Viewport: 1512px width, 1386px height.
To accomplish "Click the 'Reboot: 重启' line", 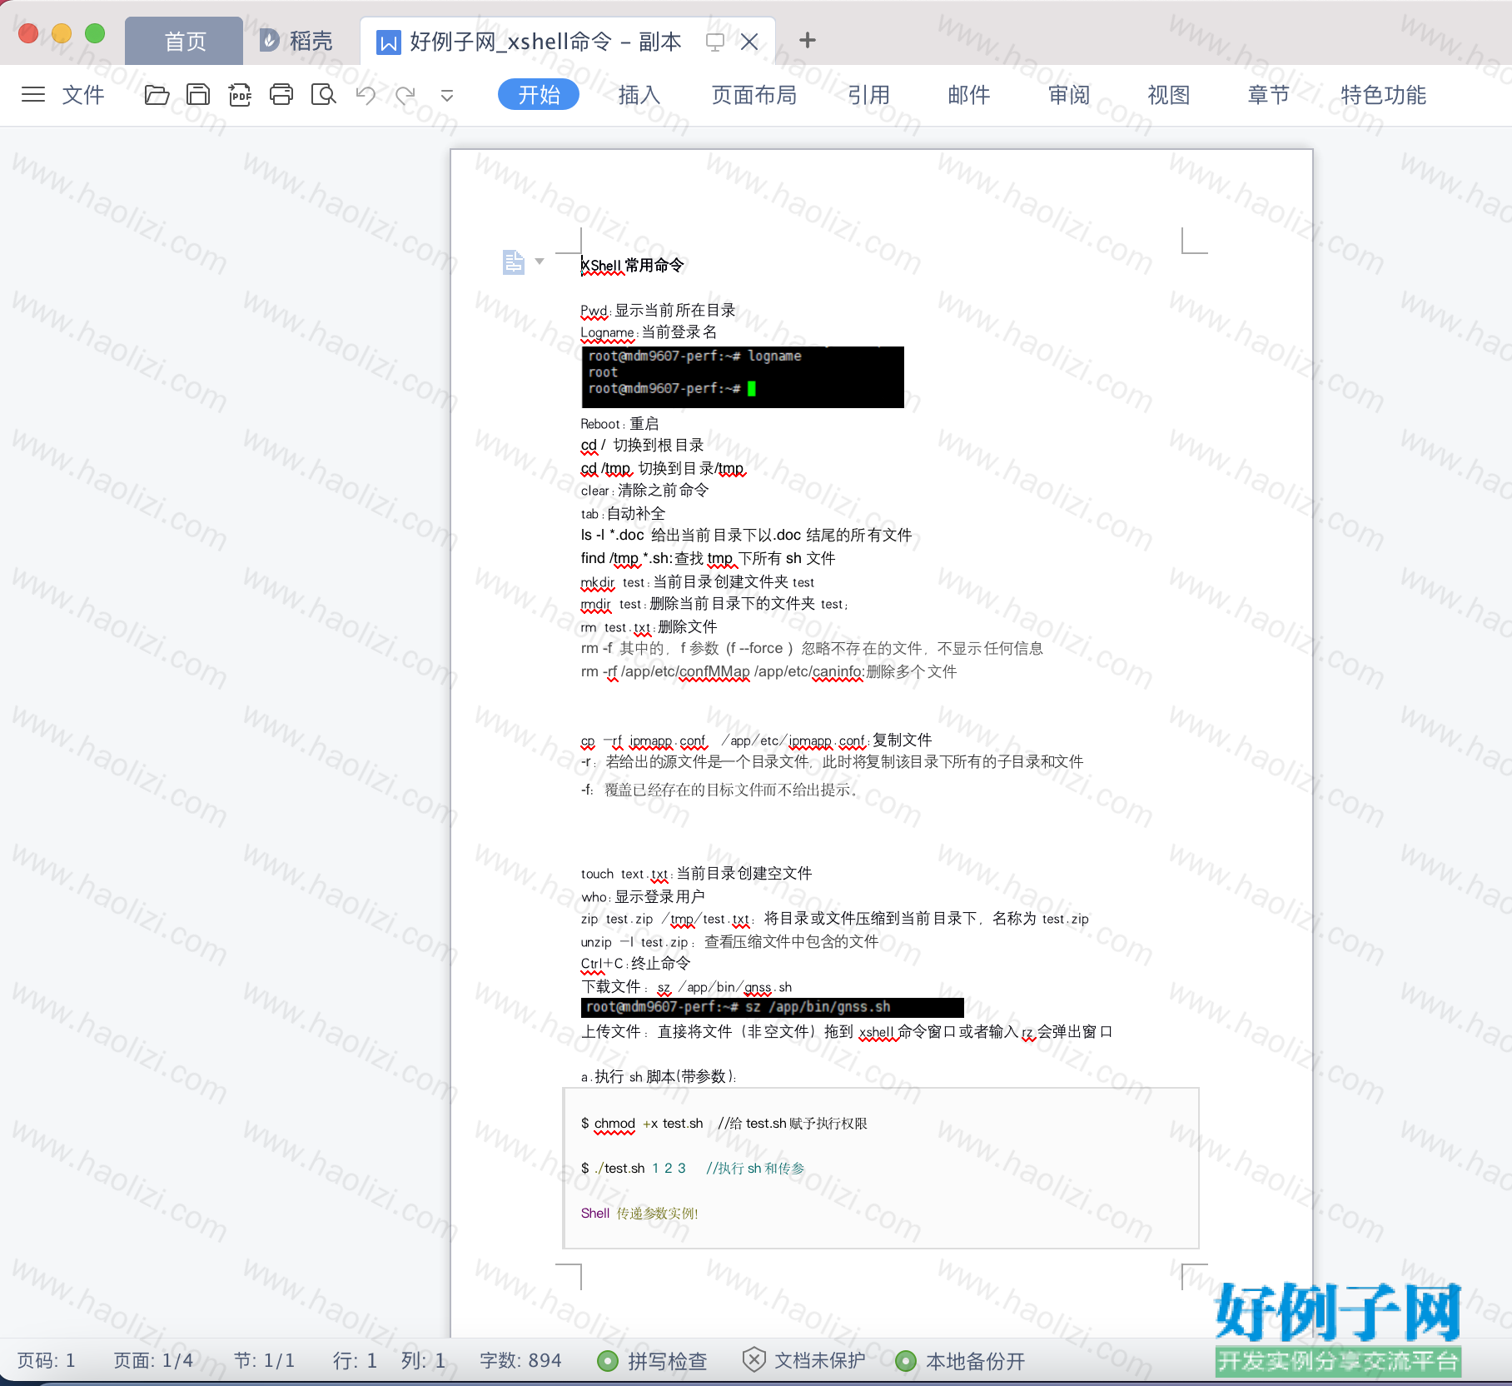I will pos(620,424).
